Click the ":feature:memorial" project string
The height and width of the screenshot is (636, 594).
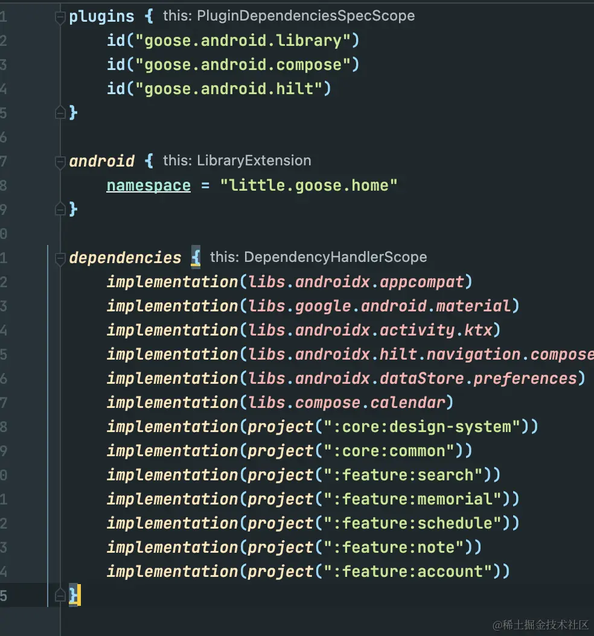point(412,499)
